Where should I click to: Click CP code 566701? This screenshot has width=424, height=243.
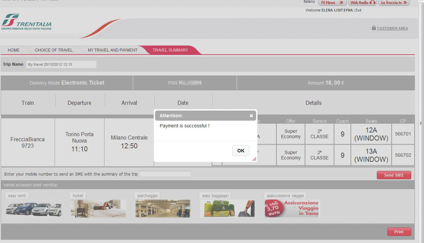pyautogui.click(x=403, y=134)
